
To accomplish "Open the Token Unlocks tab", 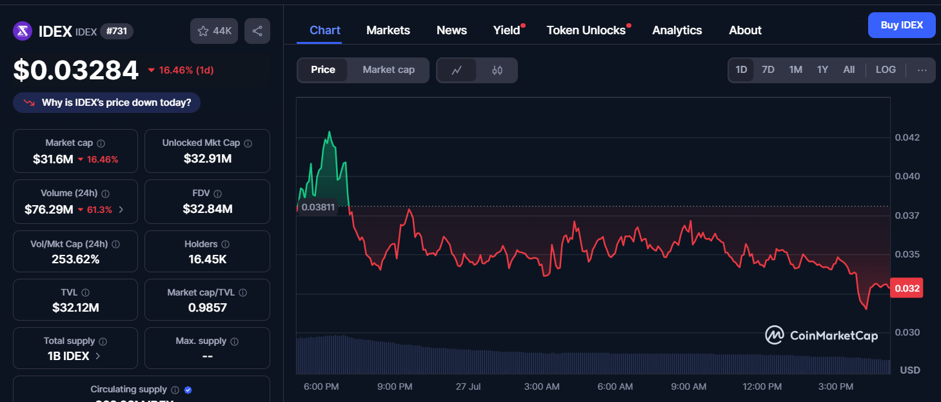I will click(586, 30).
